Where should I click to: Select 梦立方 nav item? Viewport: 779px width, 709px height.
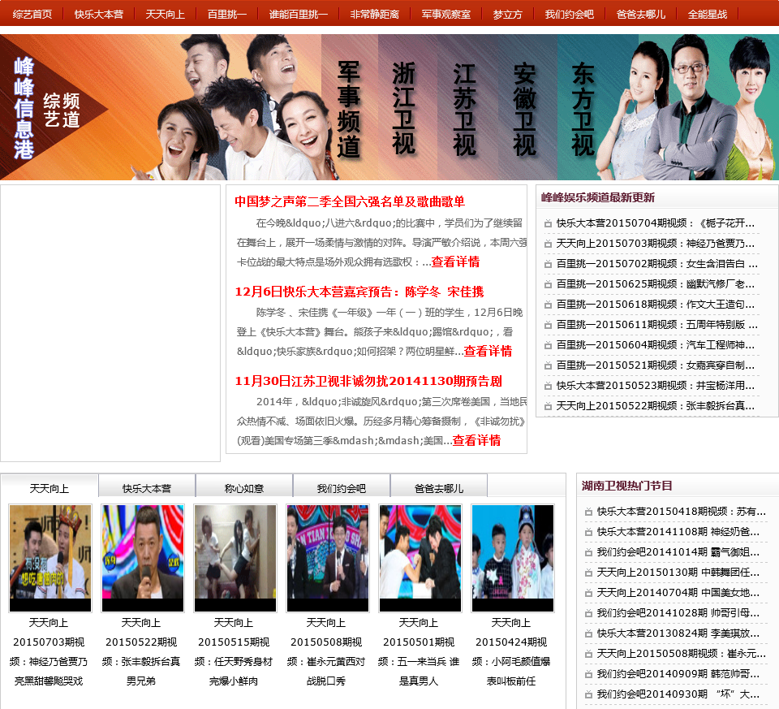(x=508, y=15)
